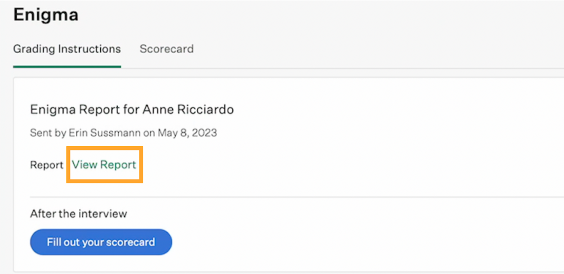Switch to the Scorecard tab
The image size is (564, 274).
coord(166,49)
